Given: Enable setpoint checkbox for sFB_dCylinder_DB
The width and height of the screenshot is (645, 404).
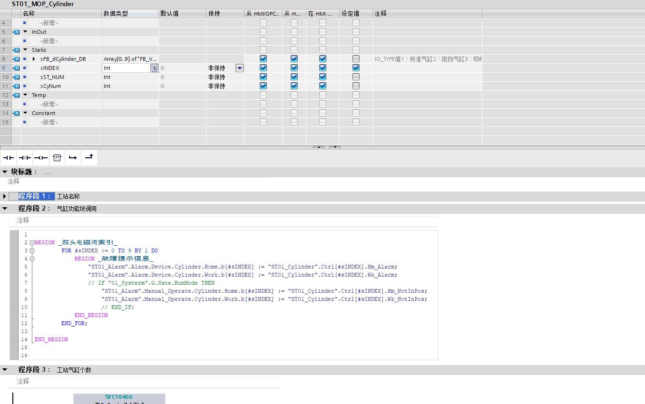Looking at the screenshot, I should pyautogui.click(x=356, y=59).
